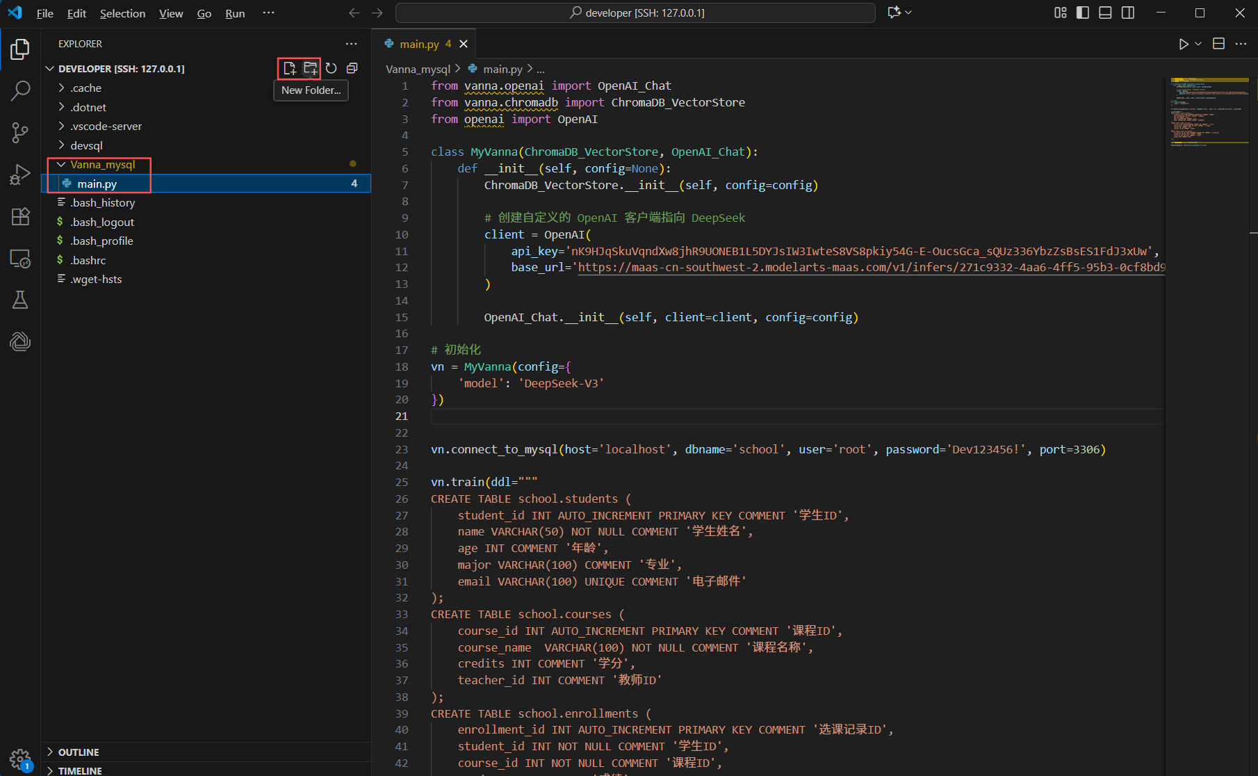Open the Extensions view
Screen dimensions: 1258x776
tap(20, 216)
